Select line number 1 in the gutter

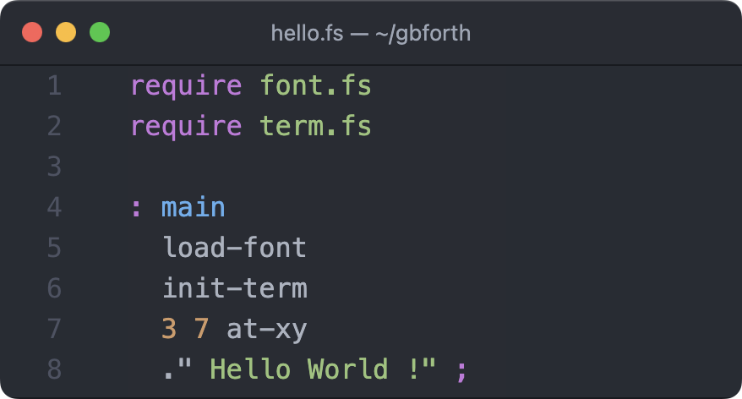pyautogui.click(x=54, y=86)
